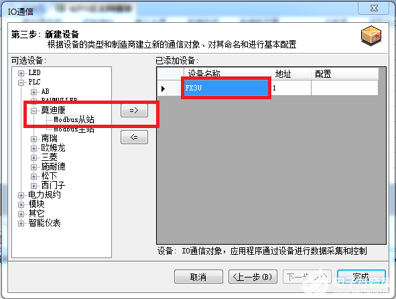Collapse the 莫迪康 tree node
The image size is (396, 299).
(x=34, y=111)
